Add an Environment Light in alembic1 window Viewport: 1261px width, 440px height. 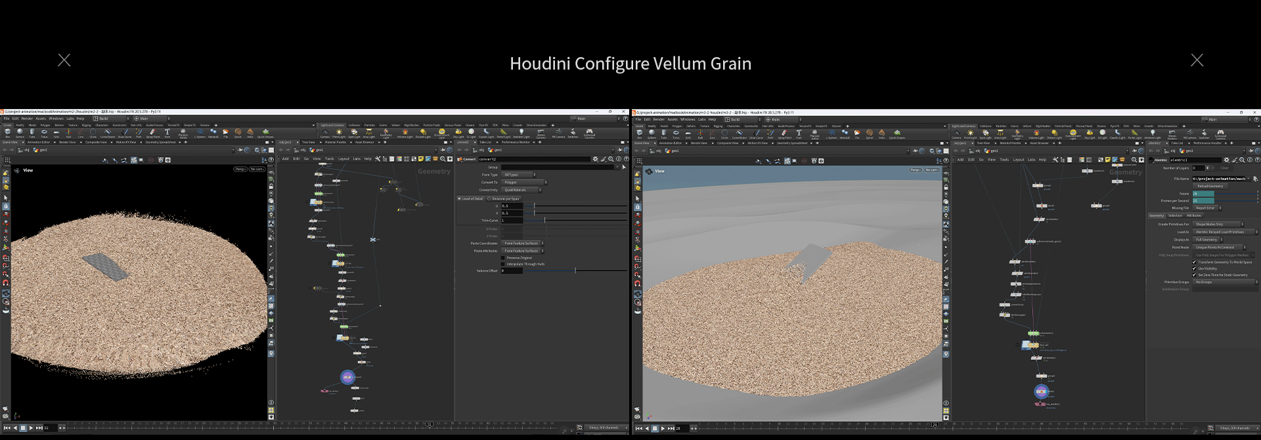[1073, 135]
